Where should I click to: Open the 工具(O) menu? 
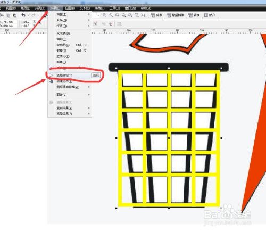tap(114, 8)
